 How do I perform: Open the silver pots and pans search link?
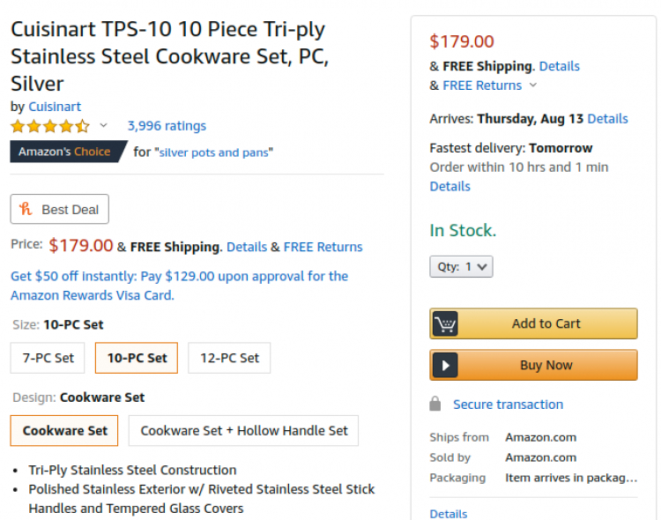click(214, 152)
